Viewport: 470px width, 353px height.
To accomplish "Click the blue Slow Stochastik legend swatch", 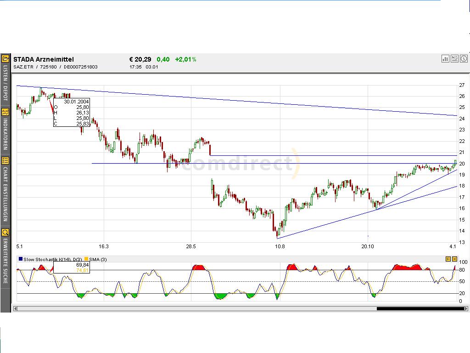I will (x=20, y=259).
